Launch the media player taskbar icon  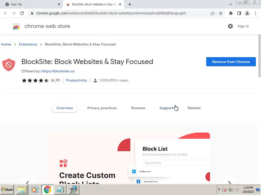(35, 189)
